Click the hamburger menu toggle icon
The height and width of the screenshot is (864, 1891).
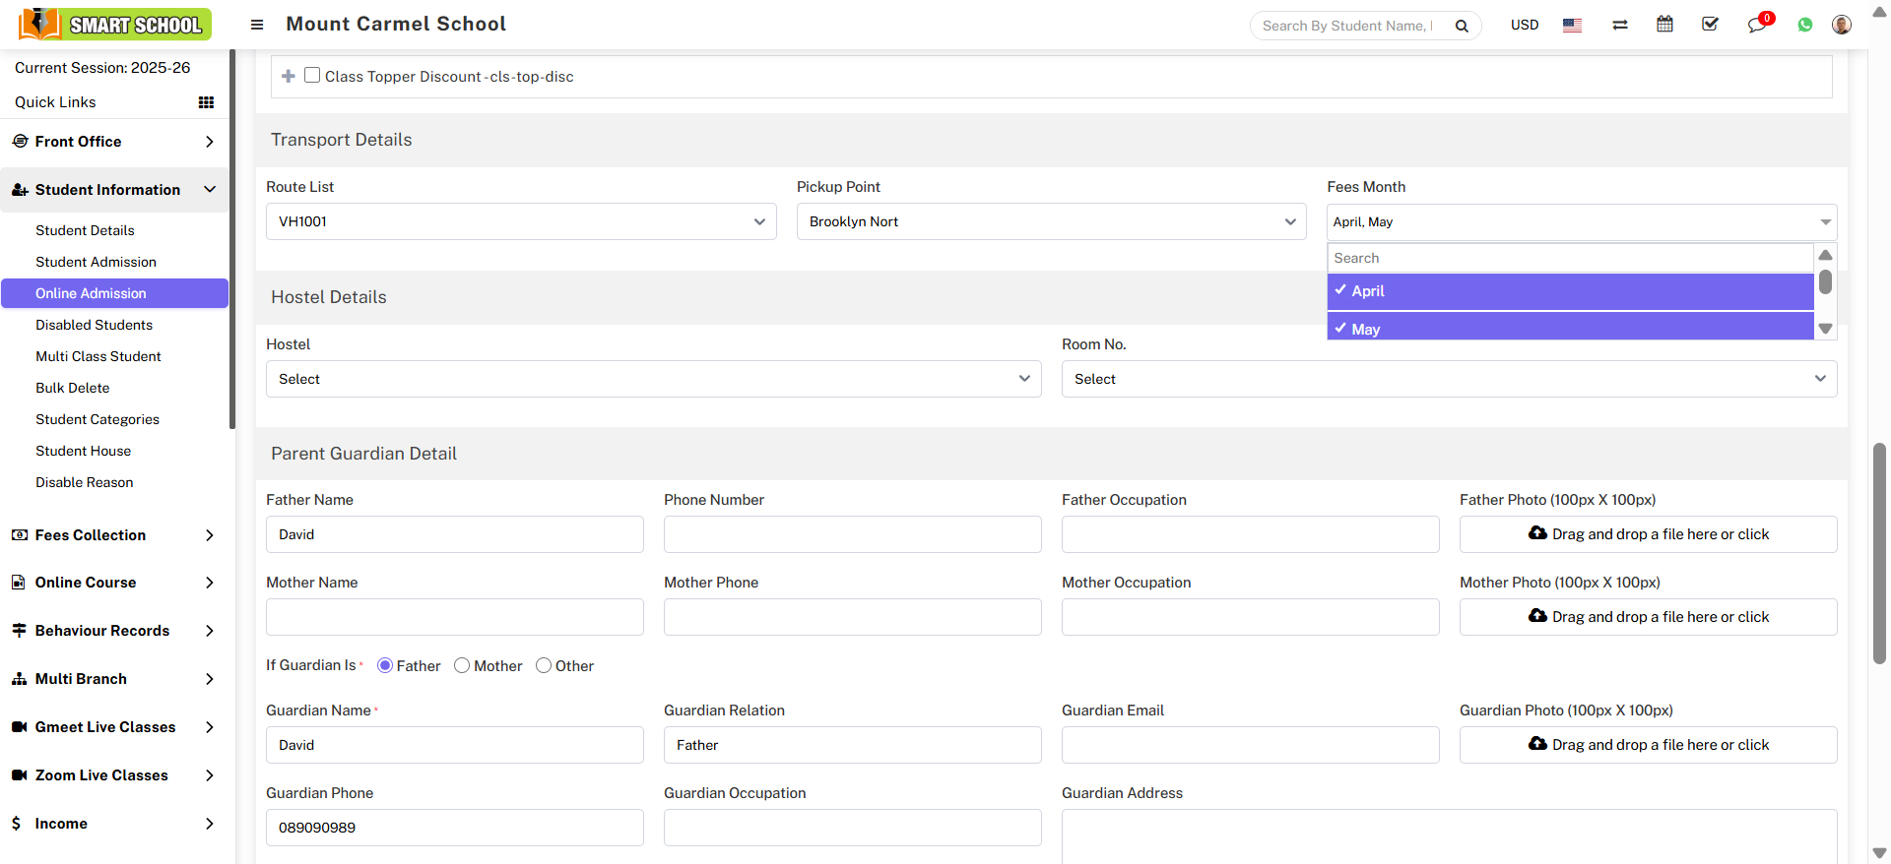tap(257, 25)
